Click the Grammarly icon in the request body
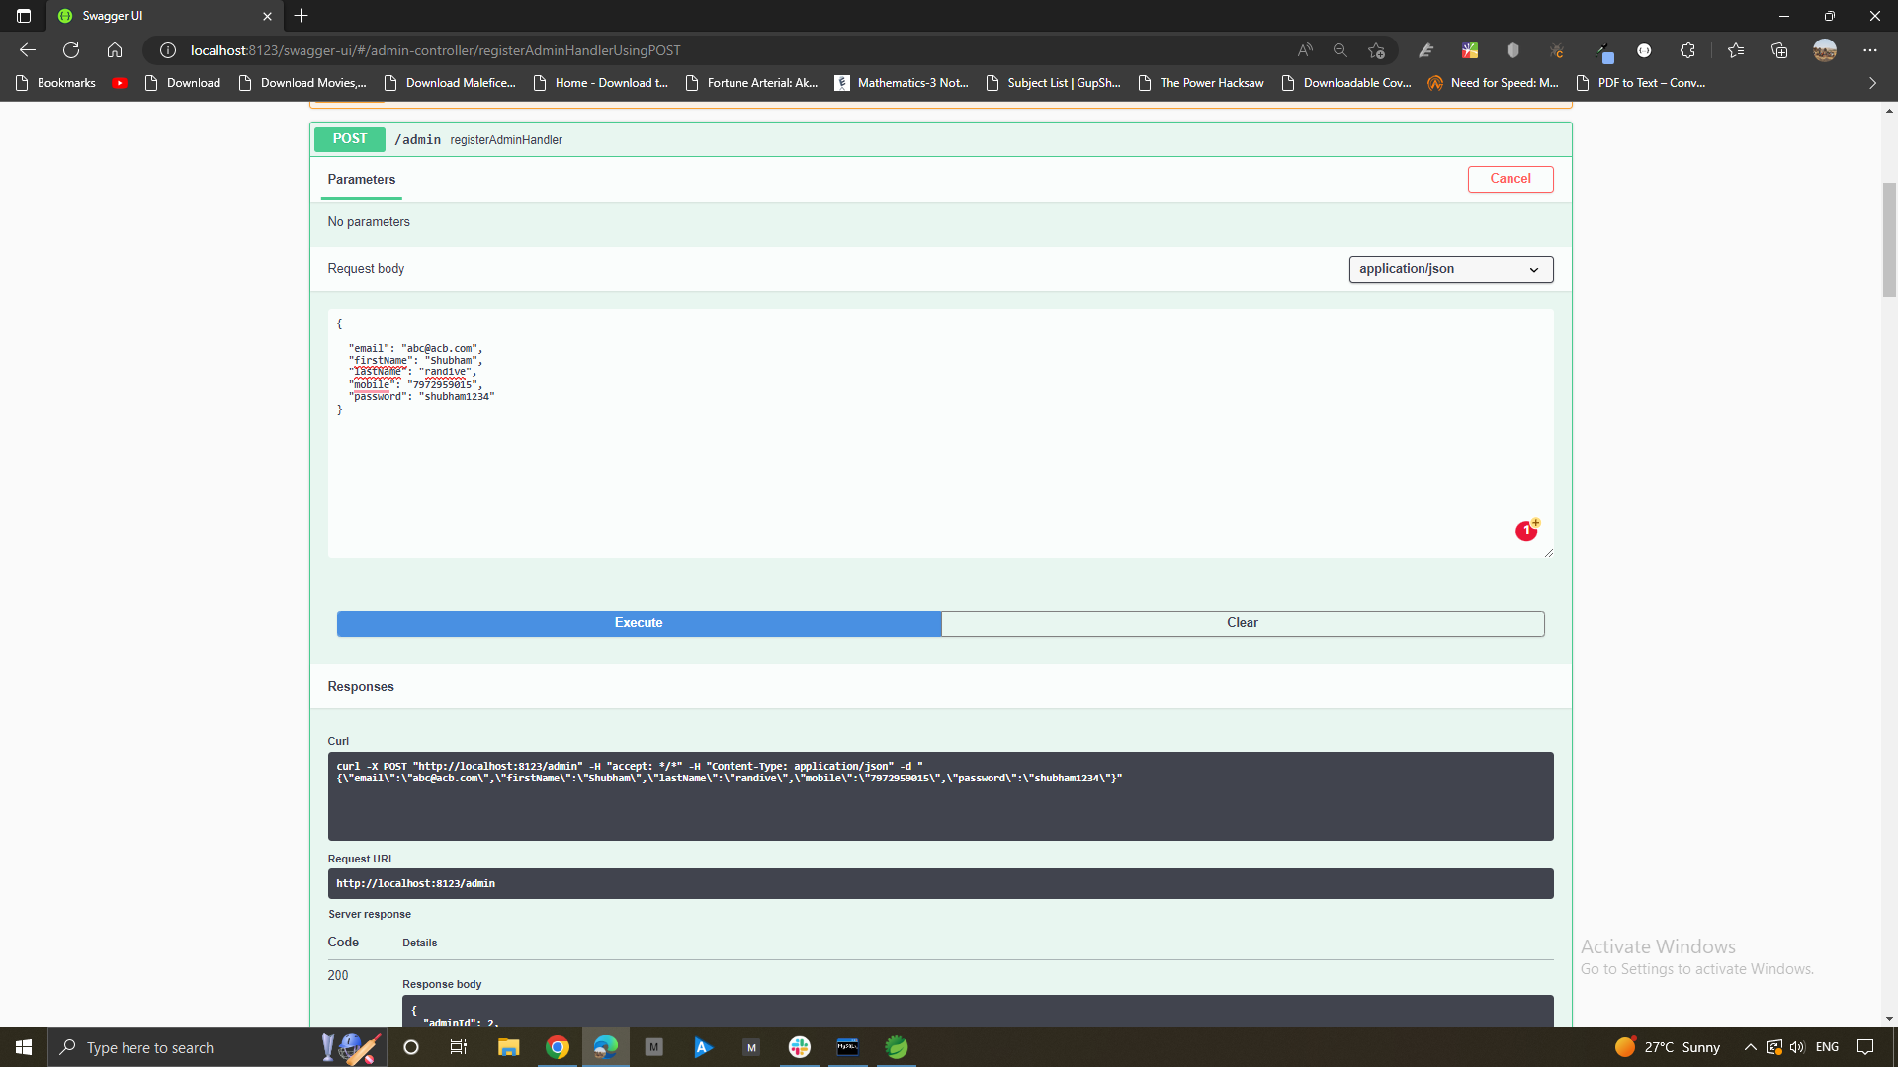Viewport: 1898px width, 1067px height. tap(1527, 531)
